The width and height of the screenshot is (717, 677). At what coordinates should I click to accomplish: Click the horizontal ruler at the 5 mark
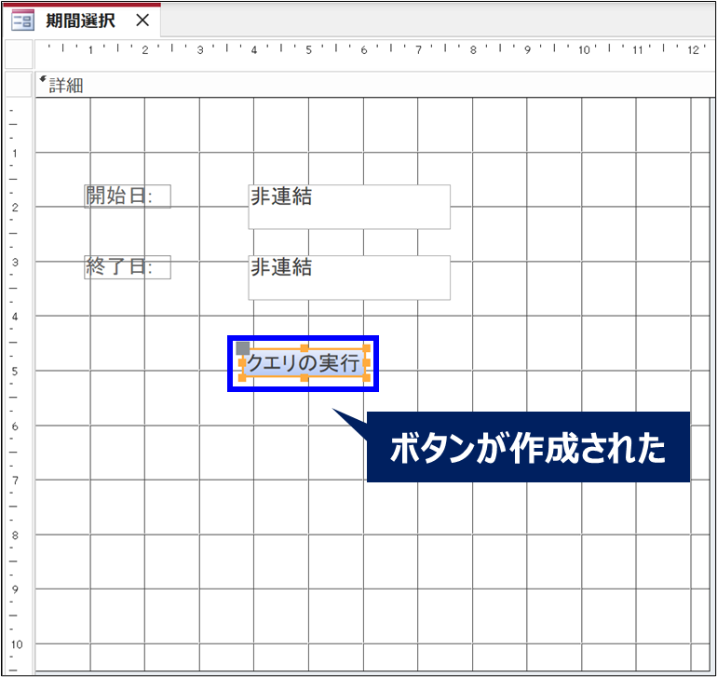coord(308,49)
